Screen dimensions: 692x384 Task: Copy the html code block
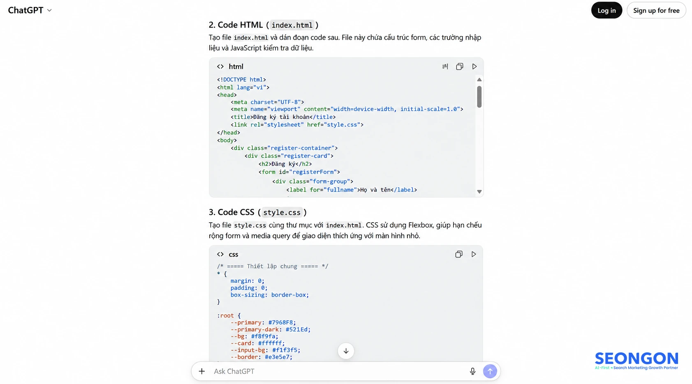pyautogui.click(x=460, y=67)
